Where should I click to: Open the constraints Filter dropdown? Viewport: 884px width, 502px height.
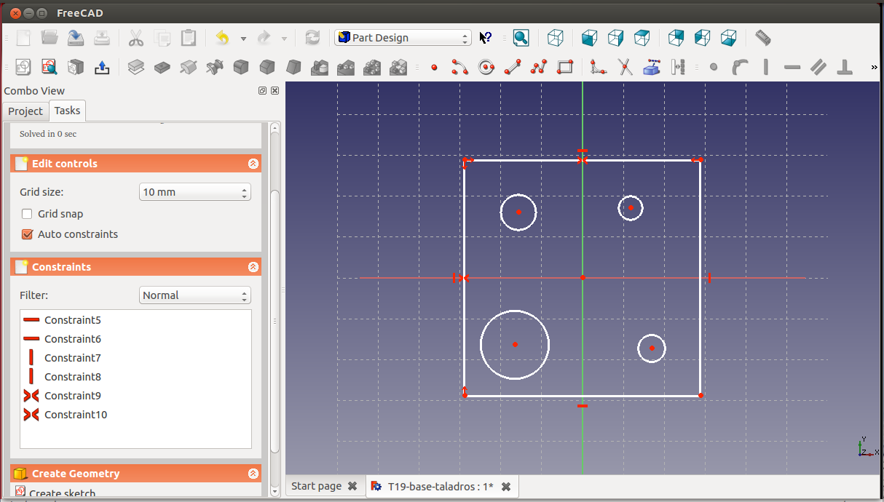pos(194,295)
